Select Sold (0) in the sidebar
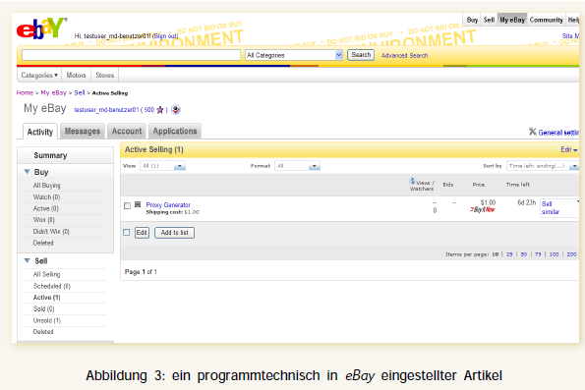This screenshot has height=390, width=585. click(43, 308)
